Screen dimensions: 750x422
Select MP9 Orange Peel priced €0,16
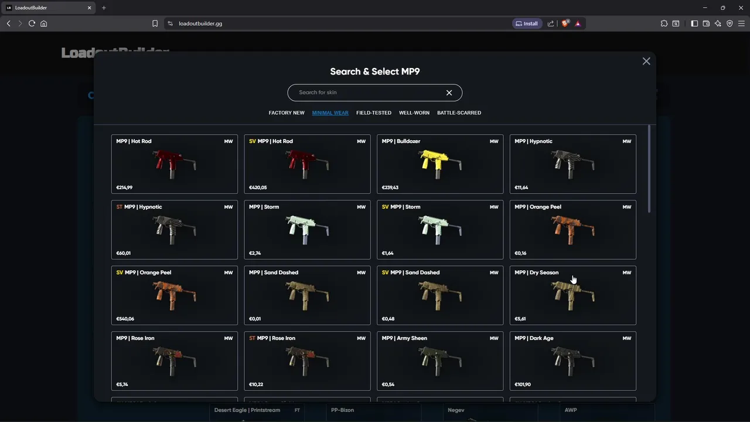572,230
